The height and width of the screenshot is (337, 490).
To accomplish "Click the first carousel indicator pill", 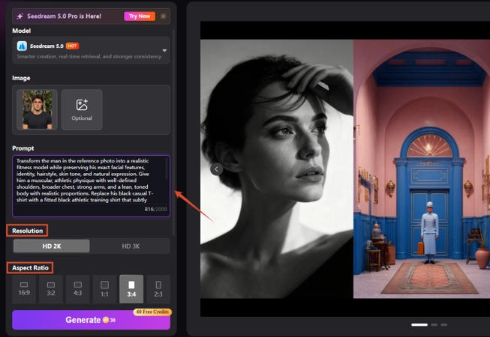I will tap(419, 325).
